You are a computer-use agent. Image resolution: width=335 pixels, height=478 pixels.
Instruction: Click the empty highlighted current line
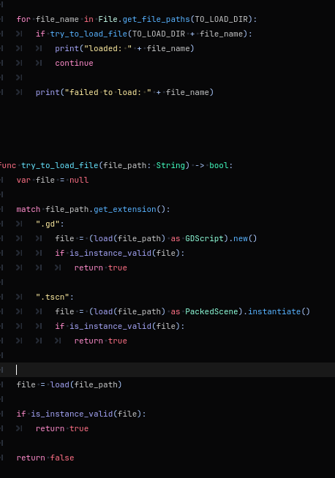[167, 370]
